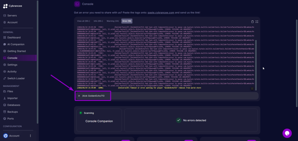298x141 pixels.
Task: Switch to the Error (19) log filter
Action: pos(127,21)
